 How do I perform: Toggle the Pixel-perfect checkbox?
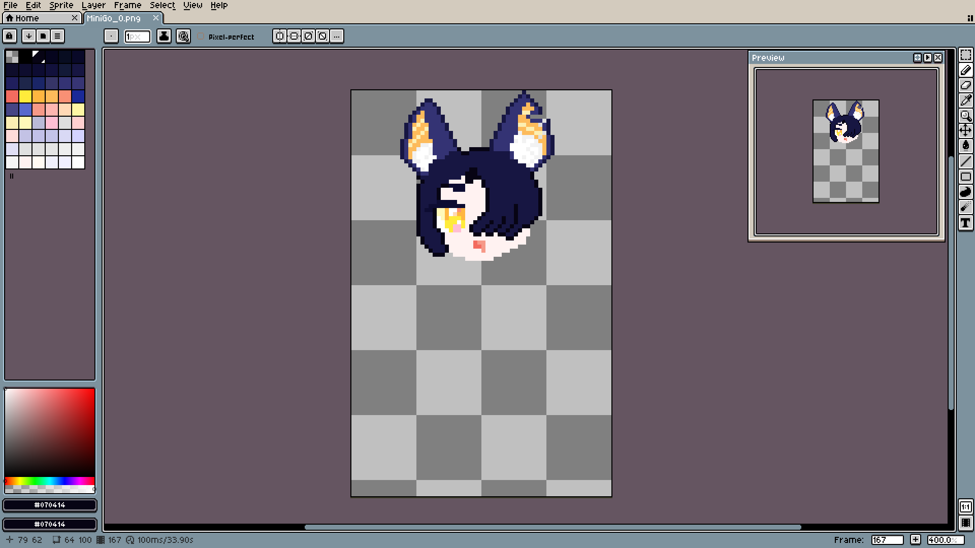point(201,37)
